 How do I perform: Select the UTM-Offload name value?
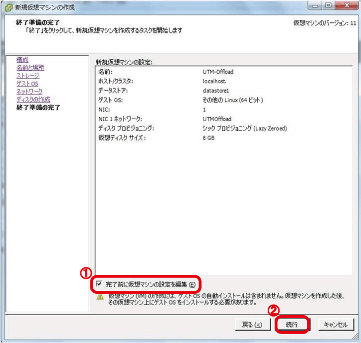[218, 72]
